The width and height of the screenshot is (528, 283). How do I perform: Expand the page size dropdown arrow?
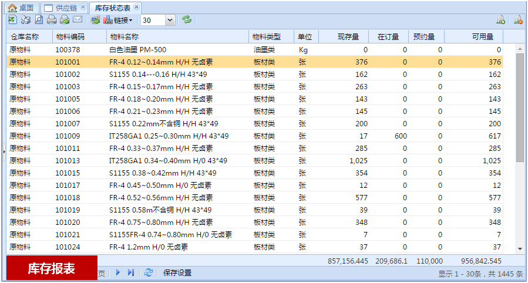(170, 20)
